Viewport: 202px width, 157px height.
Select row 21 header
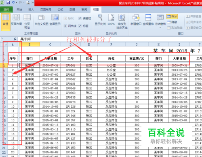tap(4, 148)
